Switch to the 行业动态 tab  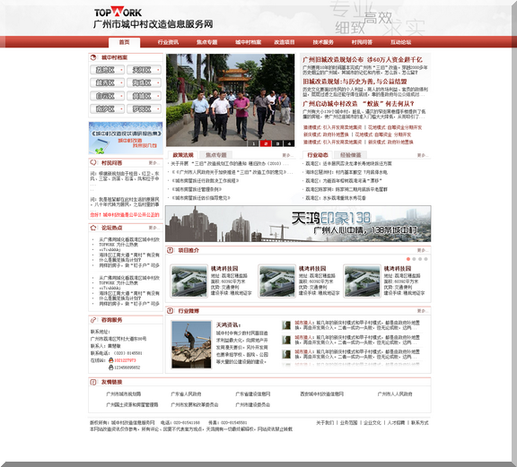[x=318, y=155]
